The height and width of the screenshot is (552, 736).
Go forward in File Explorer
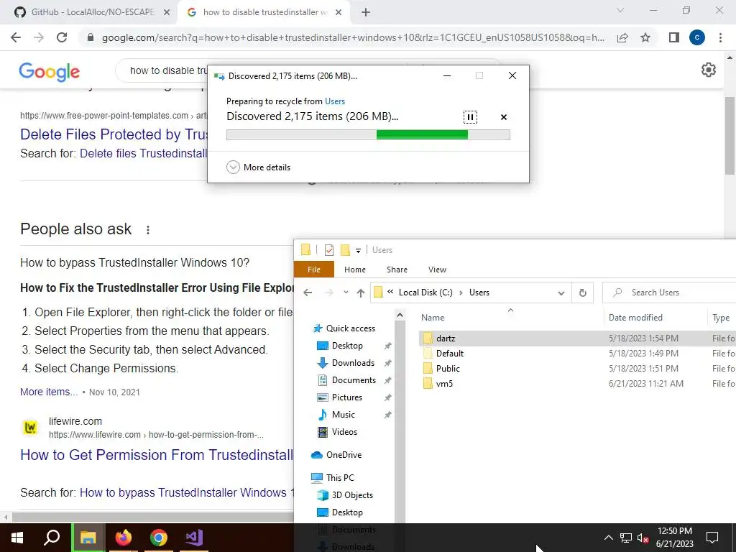point(329,293)
